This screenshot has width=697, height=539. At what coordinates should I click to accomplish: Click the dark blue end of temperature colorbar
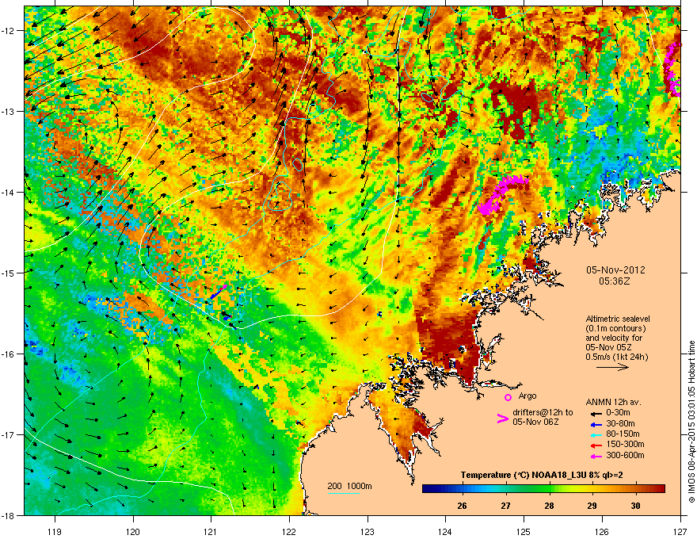coord(426,489)
